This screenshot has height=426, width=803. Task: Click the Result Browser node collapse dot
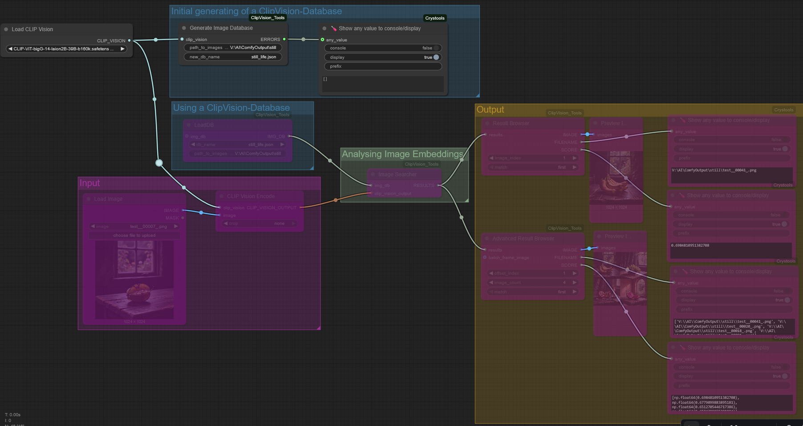point(487,123)
